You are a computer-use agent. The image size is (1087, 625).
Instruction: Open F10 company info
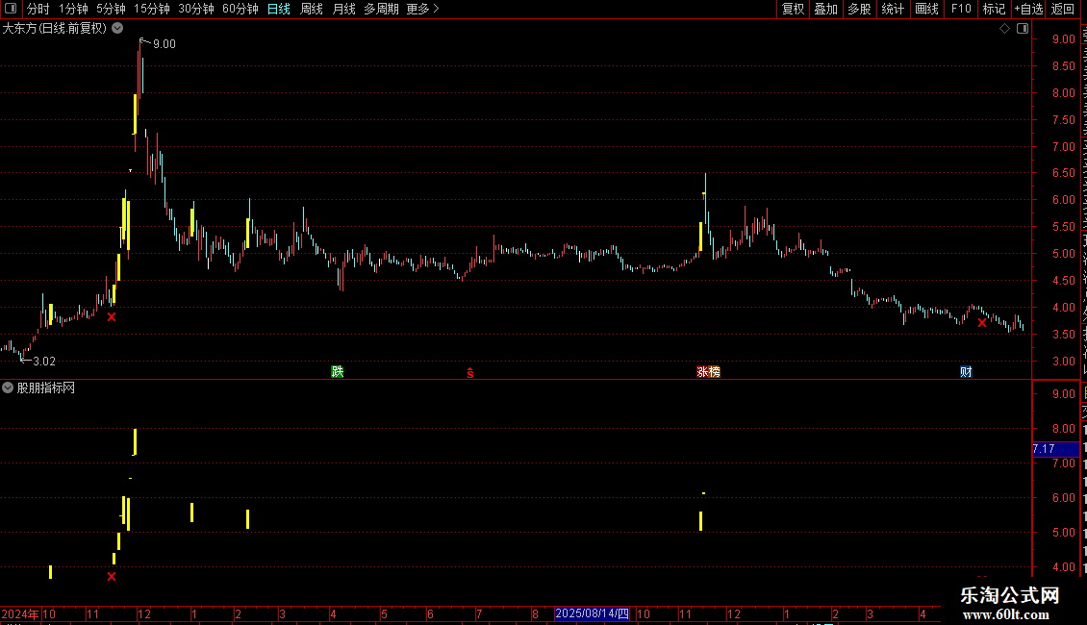(x=961, y=9)
